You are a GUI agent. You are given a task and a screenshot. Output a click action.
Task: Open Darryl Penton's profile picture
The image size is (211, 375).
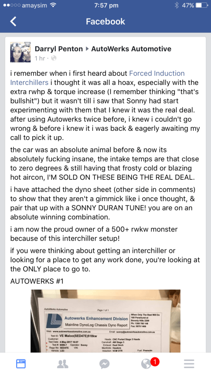click(x=21, y=52)
